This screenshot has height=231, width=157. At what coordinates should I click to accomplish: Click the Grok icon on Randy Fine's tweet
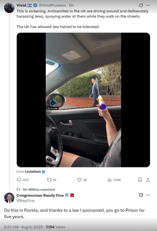coord(141,195)
